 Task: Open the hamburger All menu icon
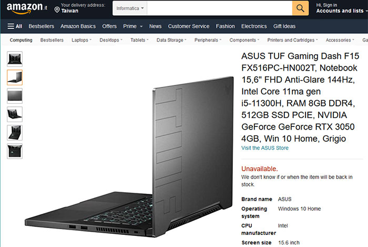click(11, 26)
